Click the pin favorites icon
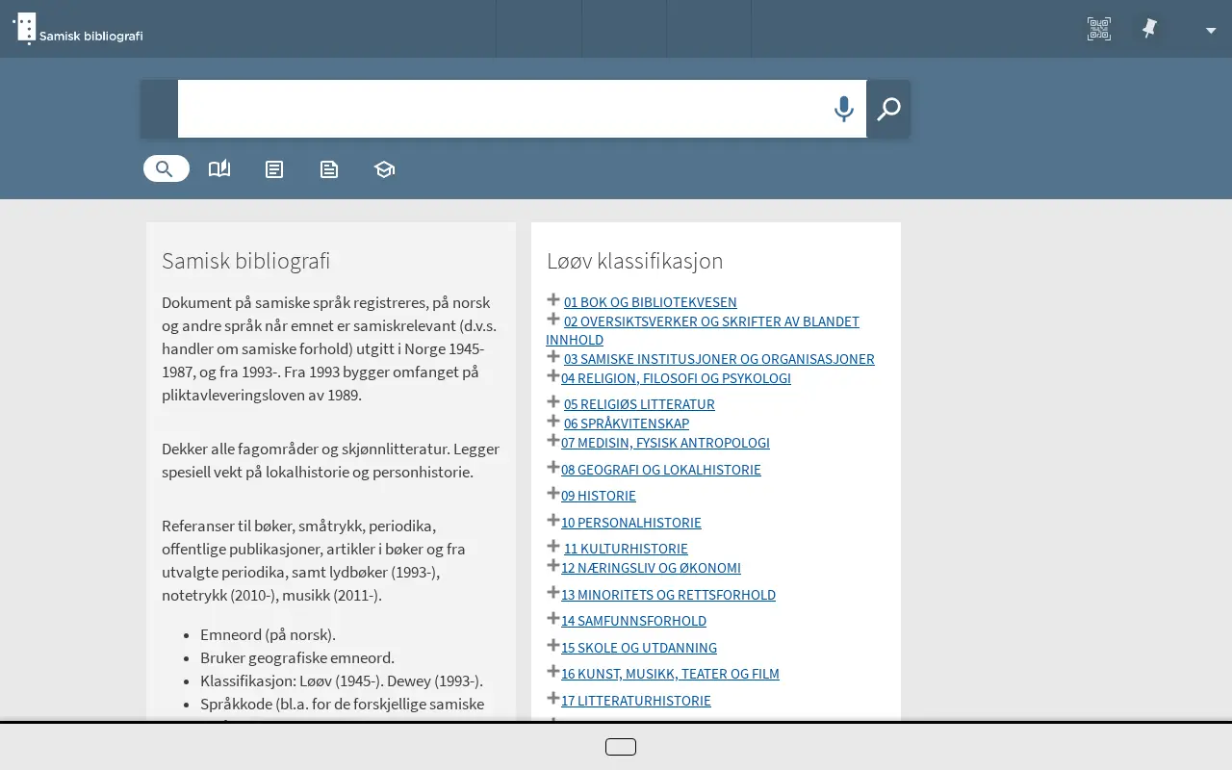Viewport: 1232px width, 770px height. (1149, 29)
